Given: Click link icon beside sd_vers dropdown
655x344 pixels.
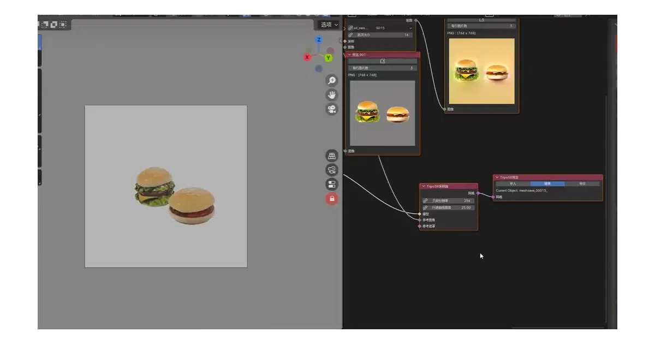Looking at the screenshot, I should point(350,28).
